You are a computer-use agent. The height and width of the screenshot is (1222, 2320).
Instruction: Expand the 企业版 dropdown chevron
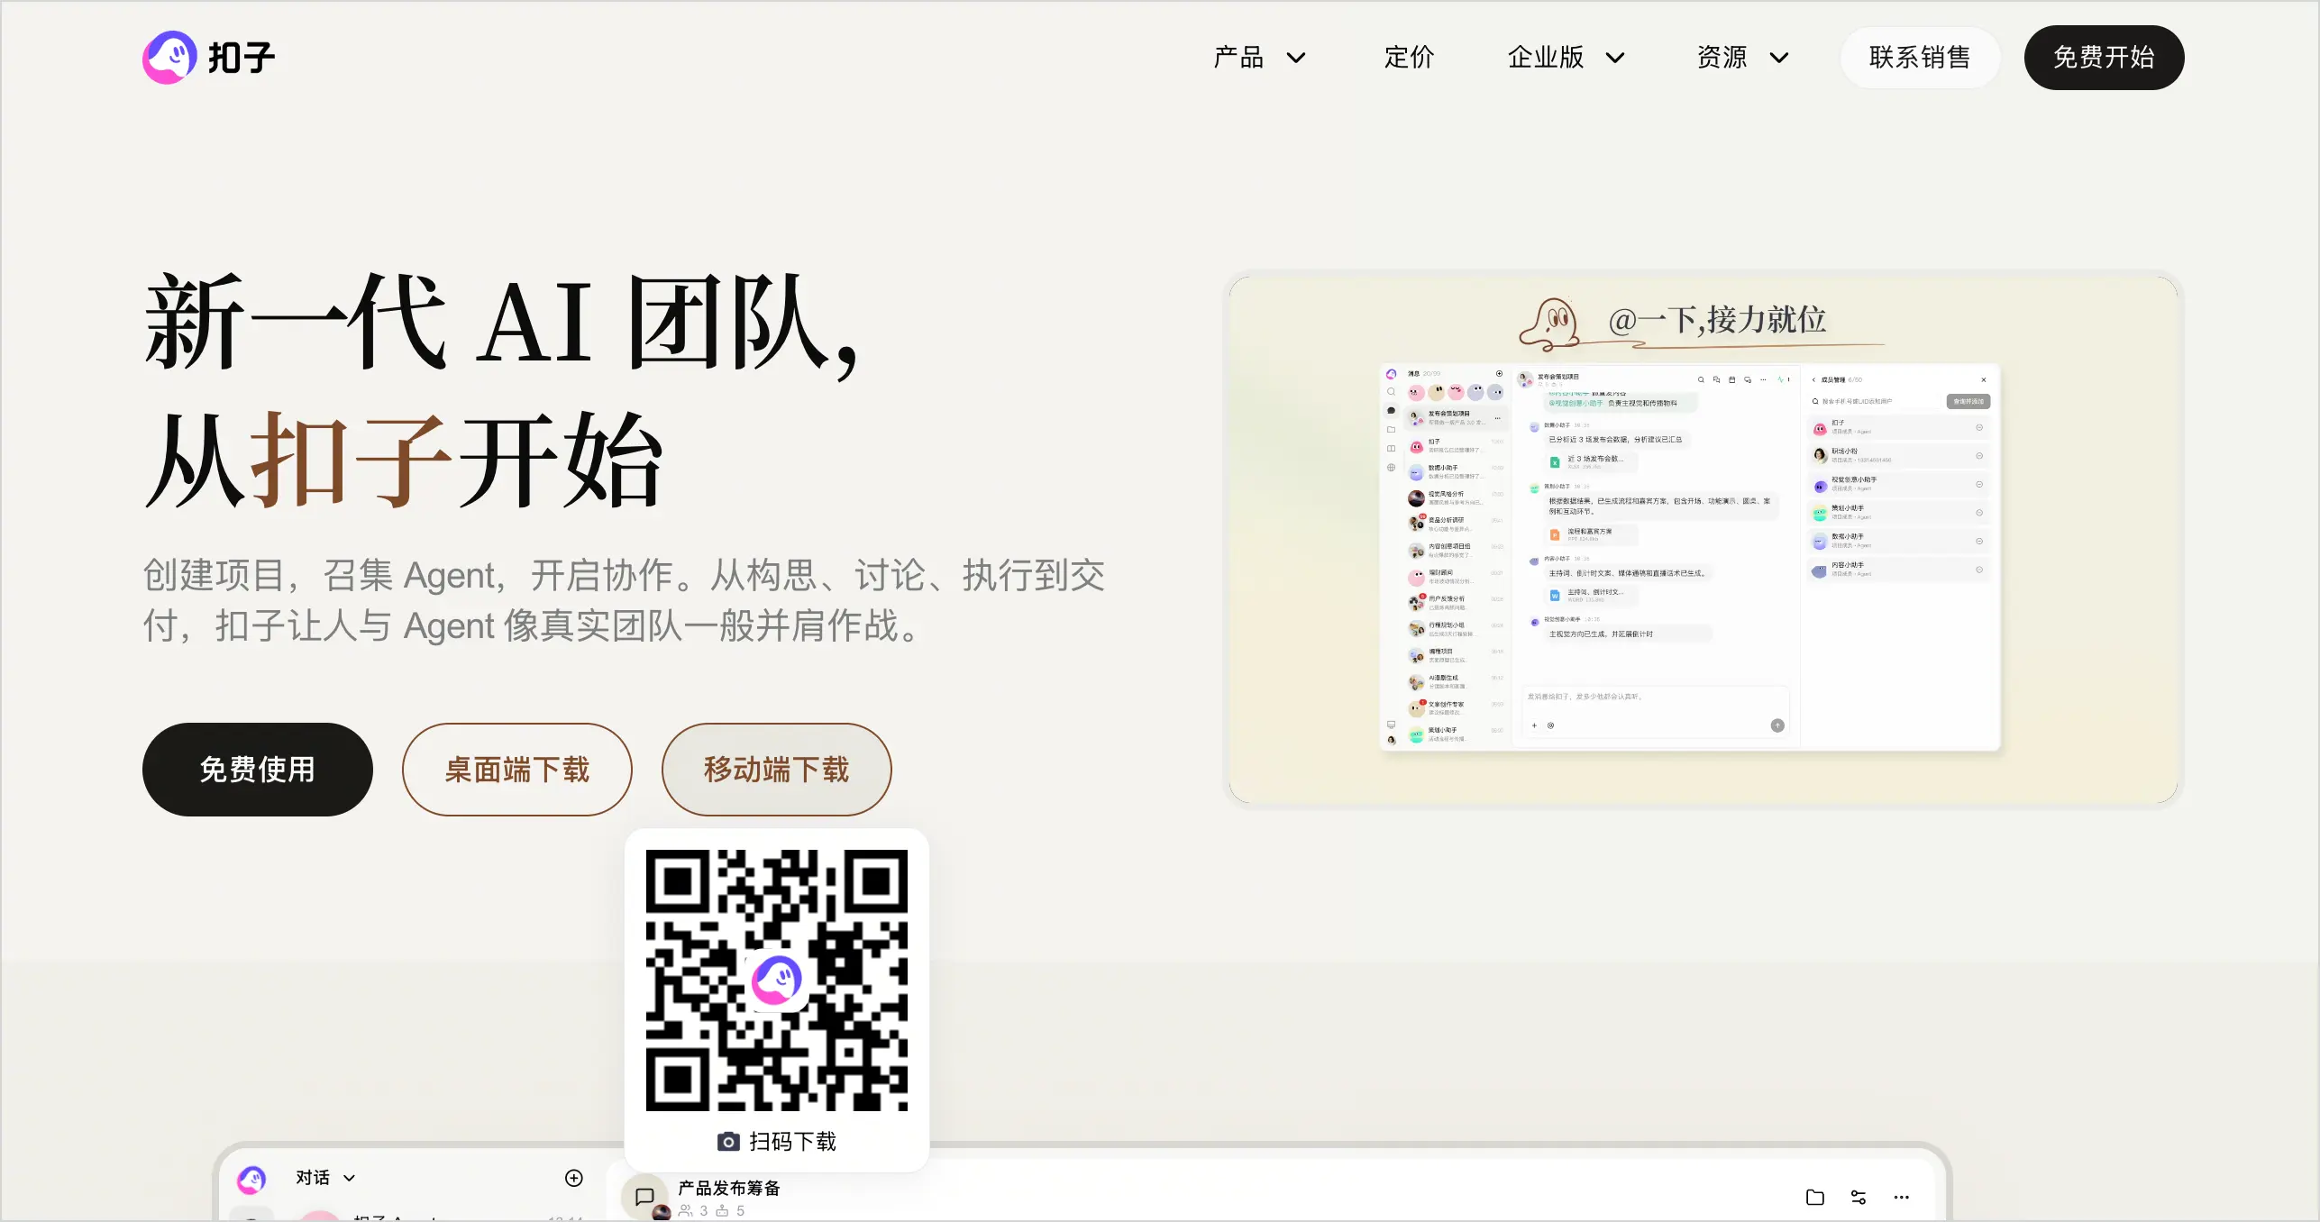tap(1615, 59)
